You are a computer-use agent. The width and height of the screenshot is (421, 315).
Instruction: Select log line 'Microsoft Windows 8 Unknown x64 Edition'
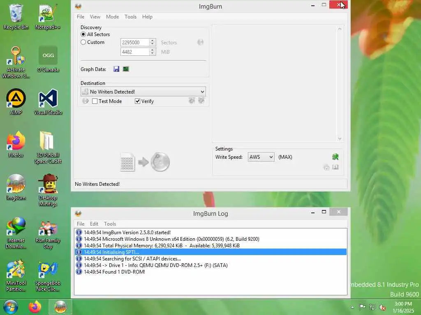click(x=210, y=239)
